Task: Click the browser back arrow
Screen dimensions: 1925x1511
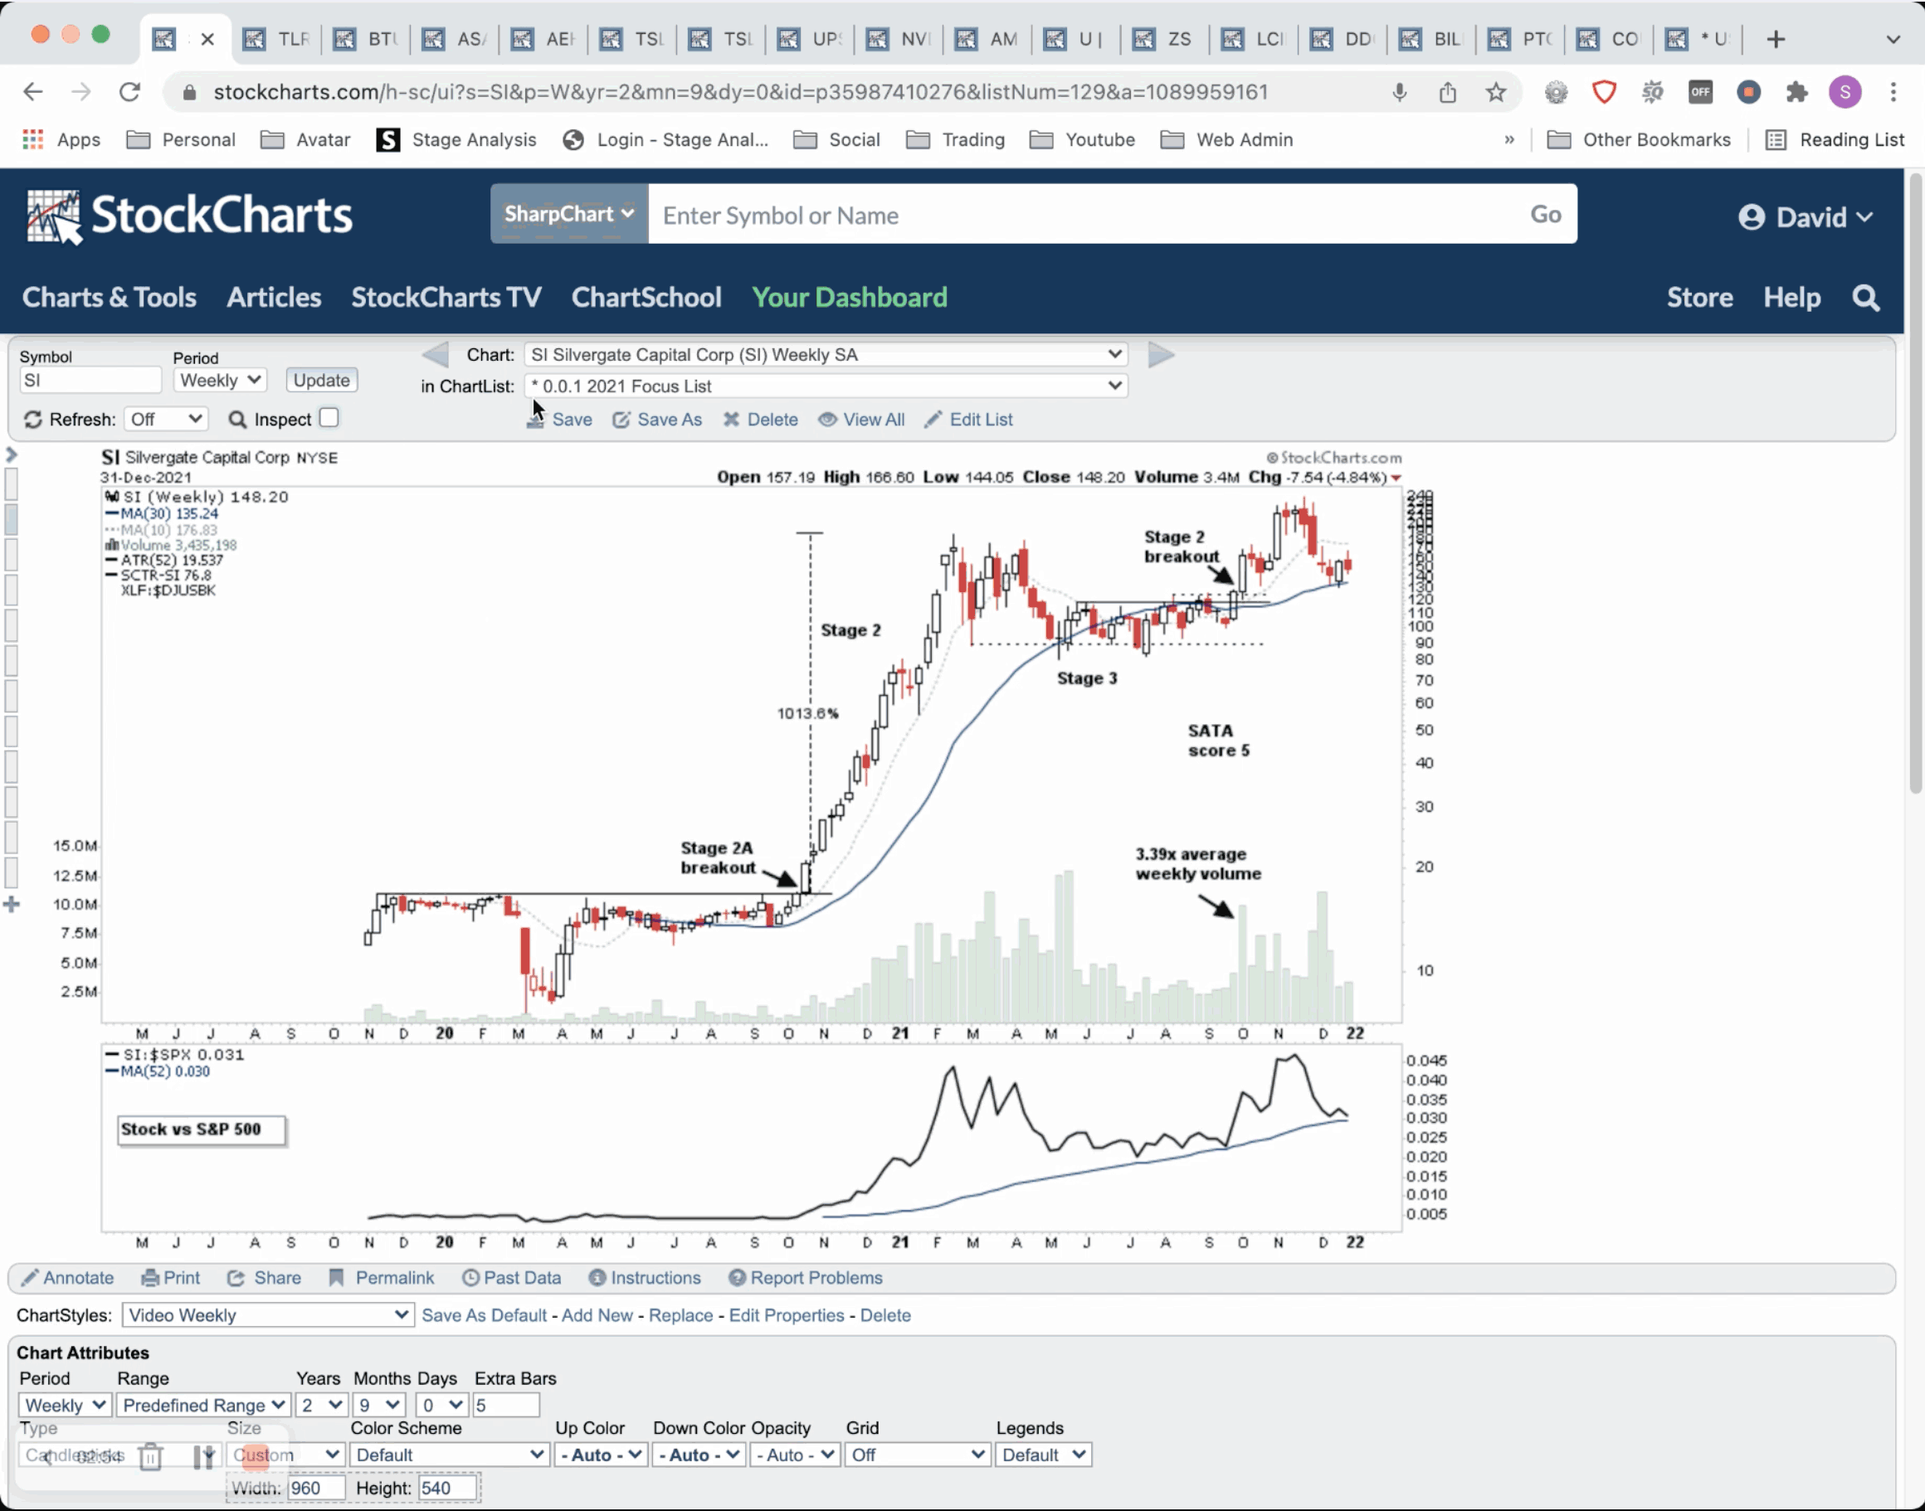Action: coord(32,92)
